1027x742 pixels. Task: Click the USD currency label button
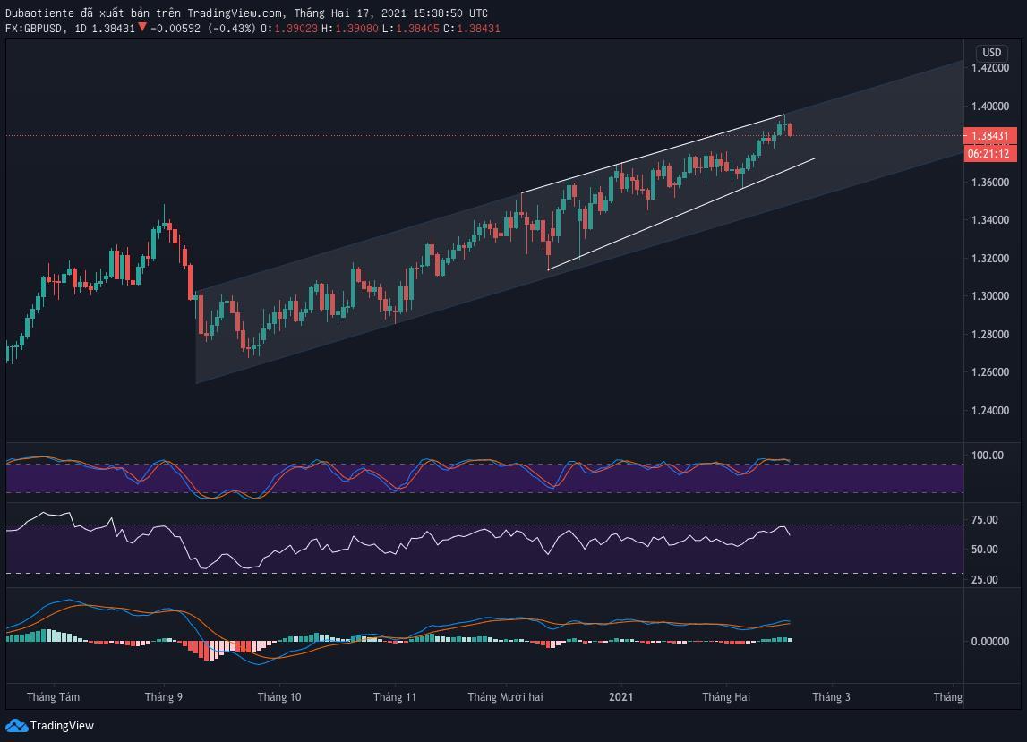991,53
